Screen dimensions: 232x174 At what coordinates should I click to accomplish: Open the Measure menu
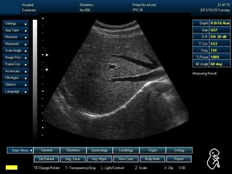16,37
